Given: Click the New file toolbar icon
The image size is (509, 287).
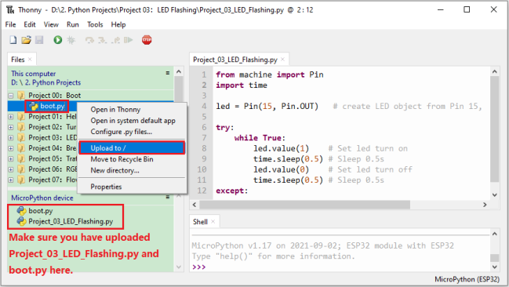Looking at the screenshot, I should (13, 40).
